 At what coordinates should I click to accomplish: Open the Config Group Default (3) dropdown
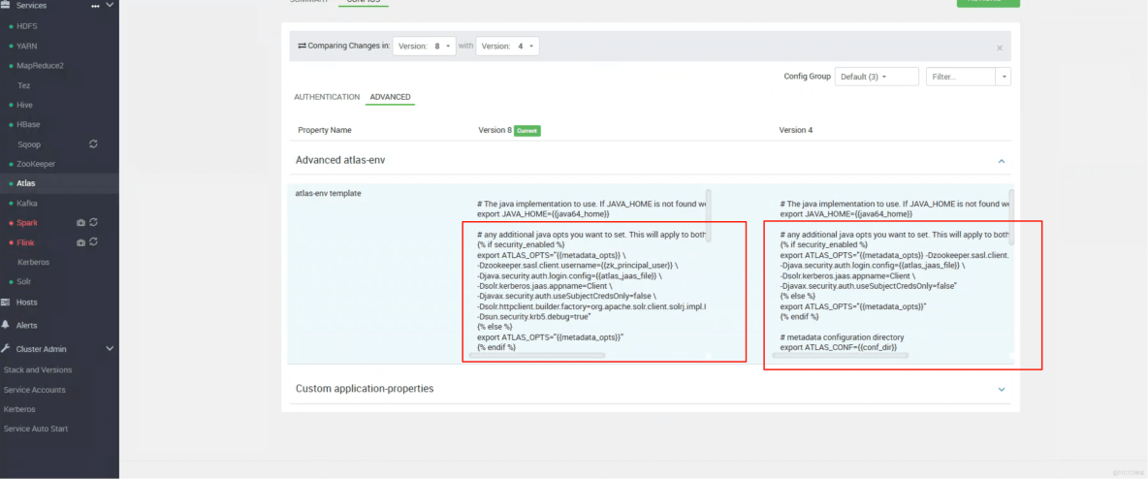pyautogui.click(x=877, y=77)
